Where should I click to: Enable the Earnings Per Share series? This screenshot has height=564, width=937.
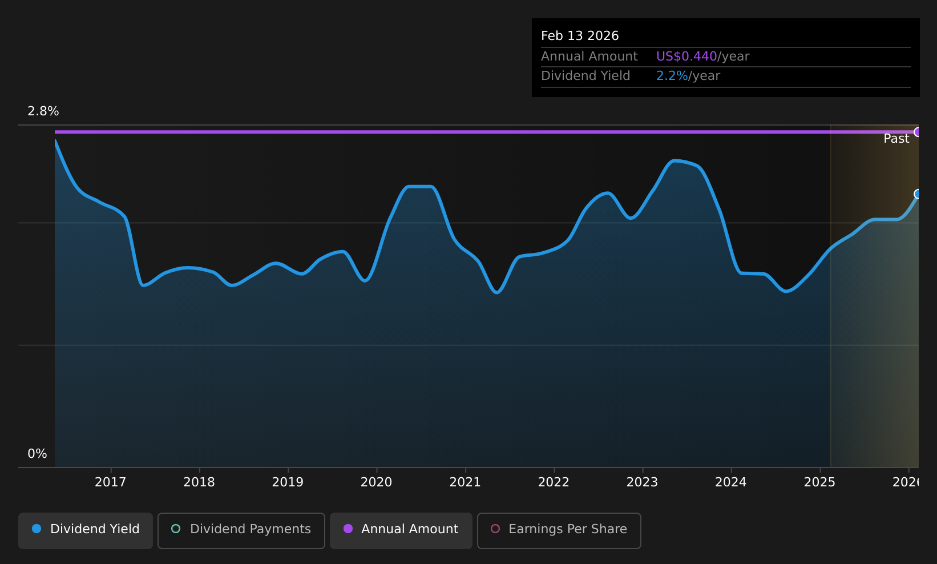click(x=559, y=530)
